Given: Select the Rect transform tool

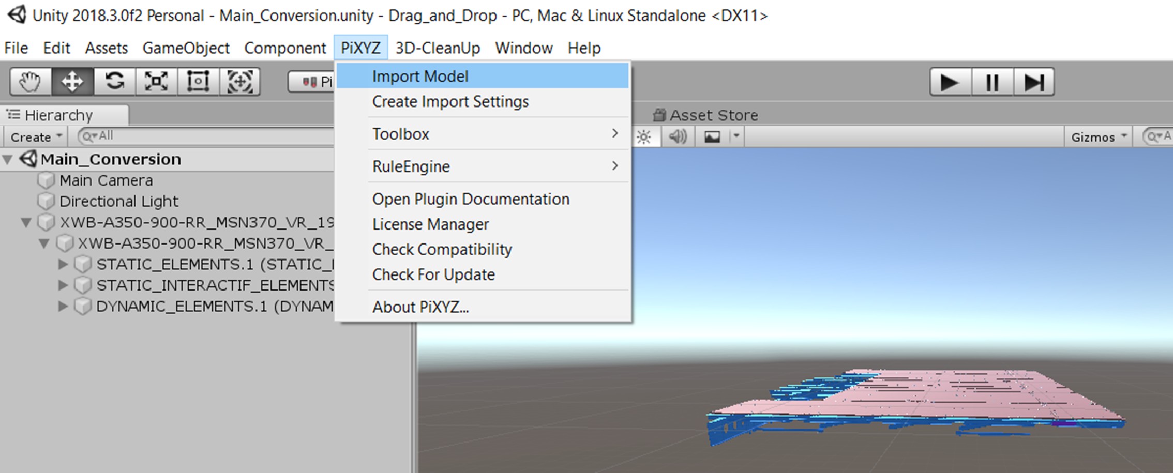Looking at the screenshot, I should point(198,82).
